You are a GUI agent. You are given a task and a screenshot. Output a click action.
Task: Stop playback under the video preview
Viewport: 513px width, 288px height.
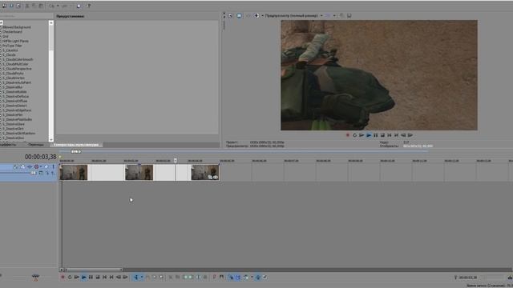tap(382, 135)
